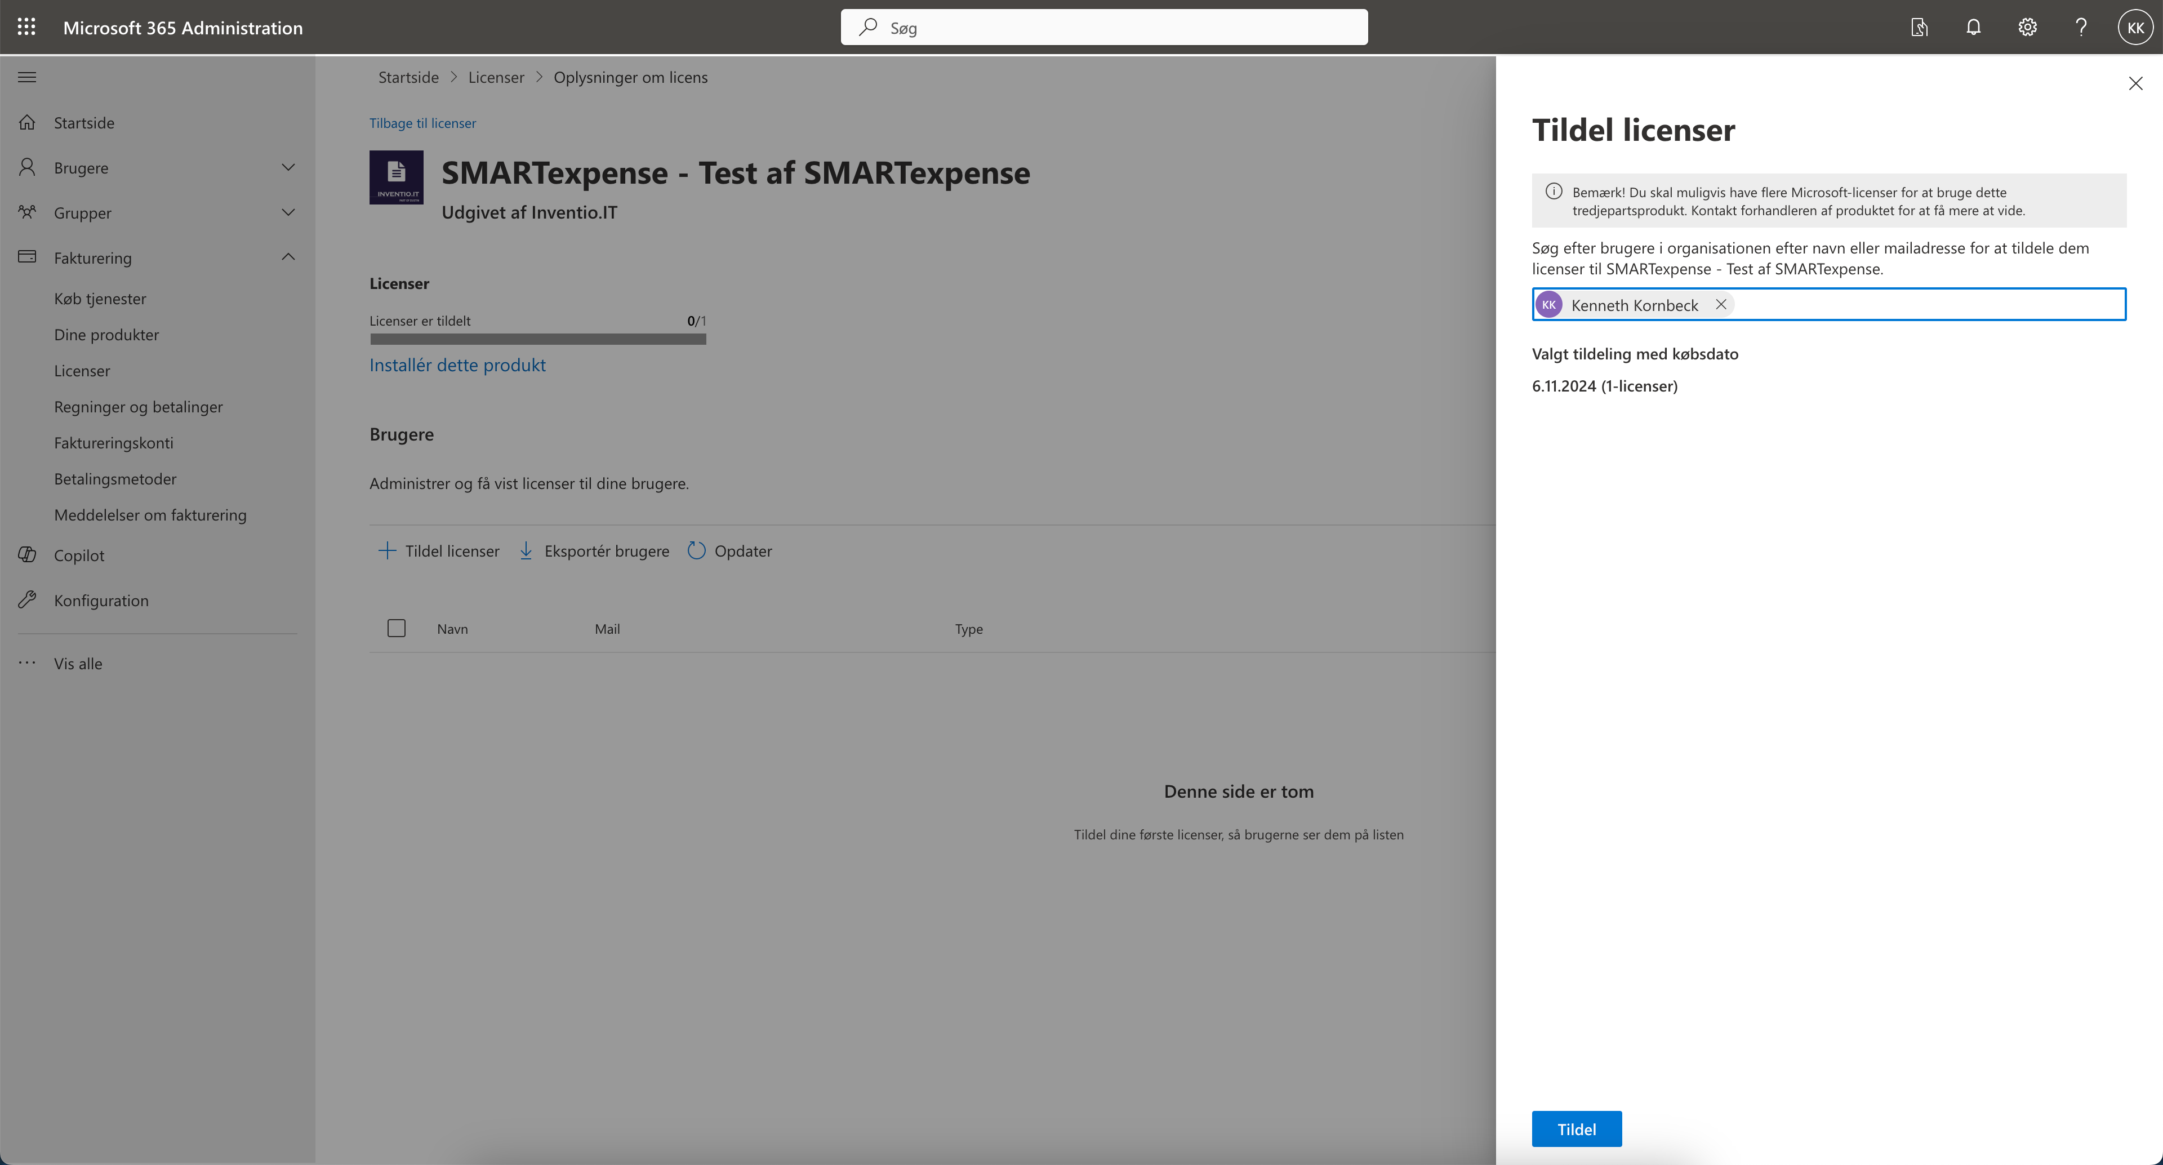Image resolution: width=2163 pixels, height=1165 pixels.
Task: Open Dine produkter in sidebar
Action: (x=106, y=334)
